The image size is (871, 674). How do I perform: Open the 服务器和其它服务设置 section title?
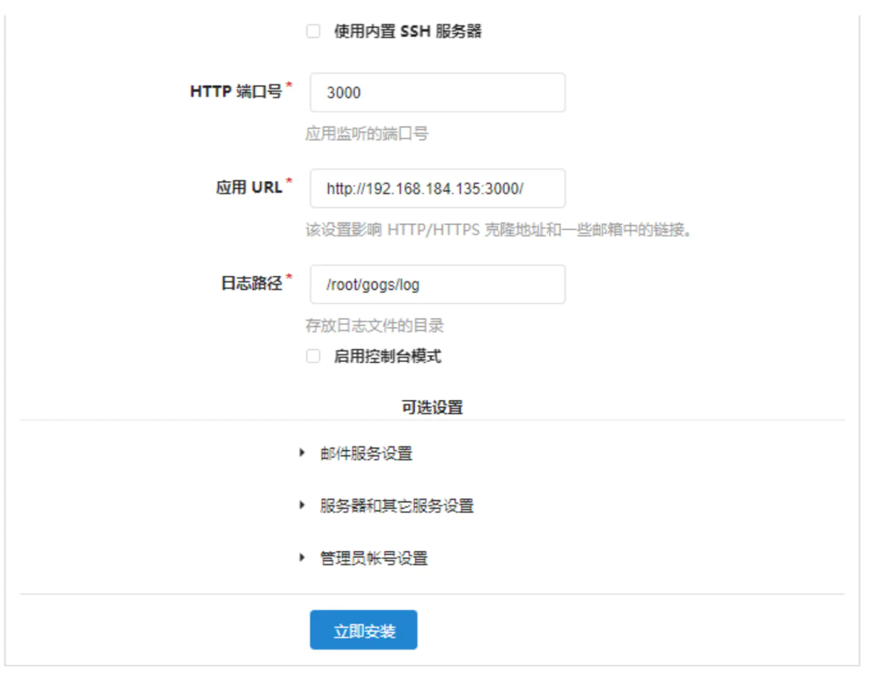[397, 506]
